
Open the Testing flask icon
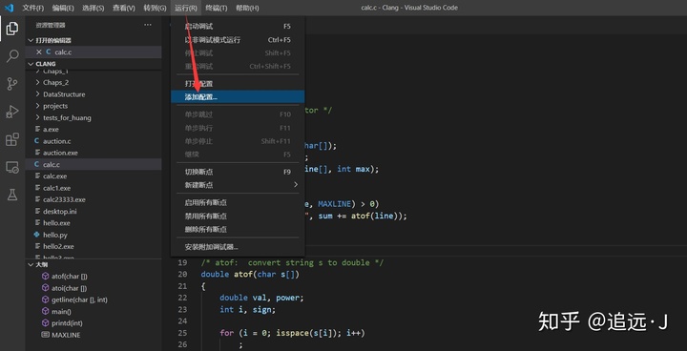point(12,195)
